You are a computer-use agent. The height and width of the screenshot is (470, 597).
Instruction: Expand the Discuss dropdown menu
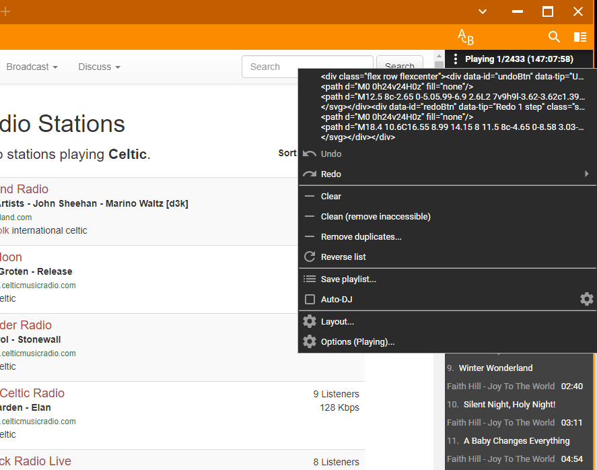coord(99,67)
